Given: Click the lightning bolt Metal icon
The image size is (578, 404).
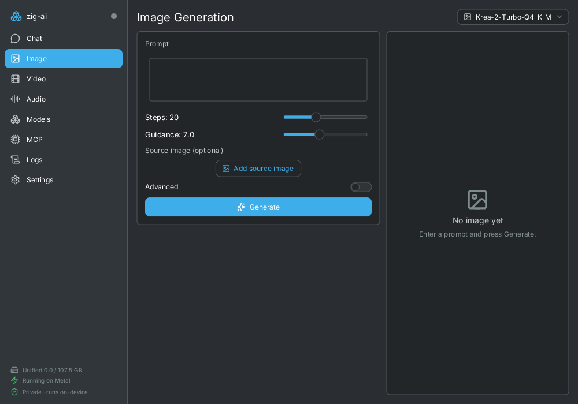Looking at the screenshot, I should [x=14, y=380].
